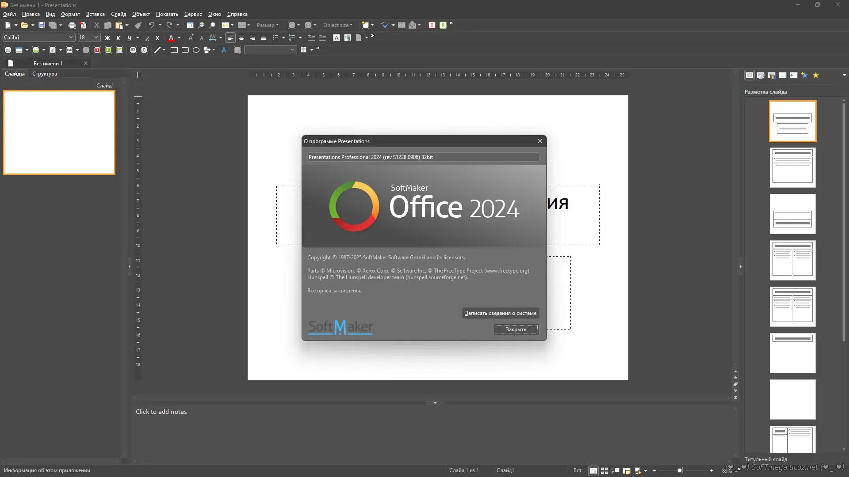
Task: Switch to slide sorter view in status bar
Action: tap(604, 471)
